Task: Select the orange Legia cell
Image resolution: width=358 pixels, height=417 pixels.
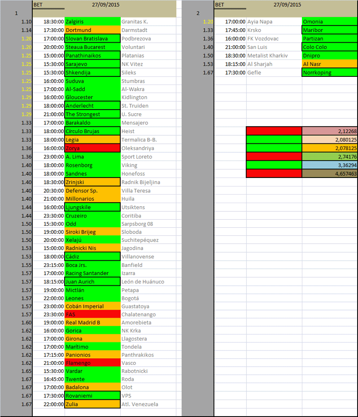Action: click(92, 140)
